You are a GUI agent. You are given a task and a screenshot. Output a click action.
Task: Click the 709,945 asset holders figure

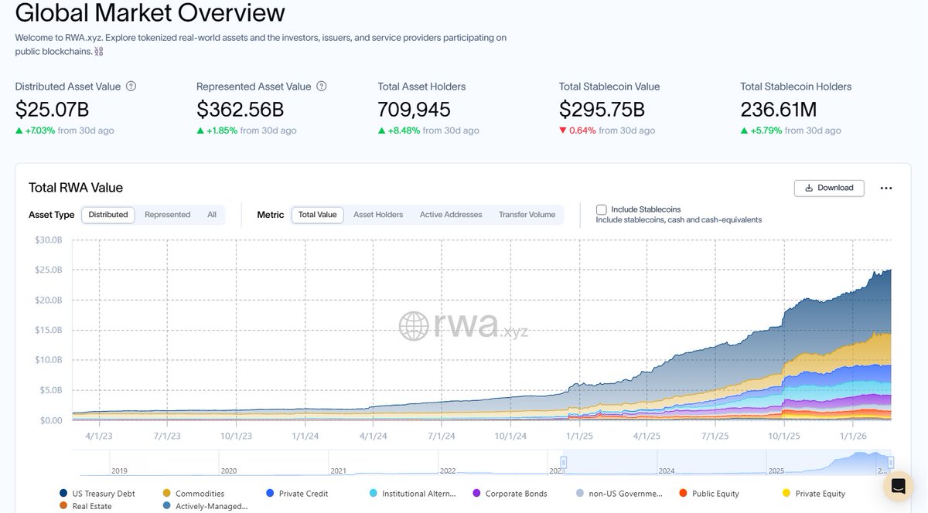click(x=414, y=109)
